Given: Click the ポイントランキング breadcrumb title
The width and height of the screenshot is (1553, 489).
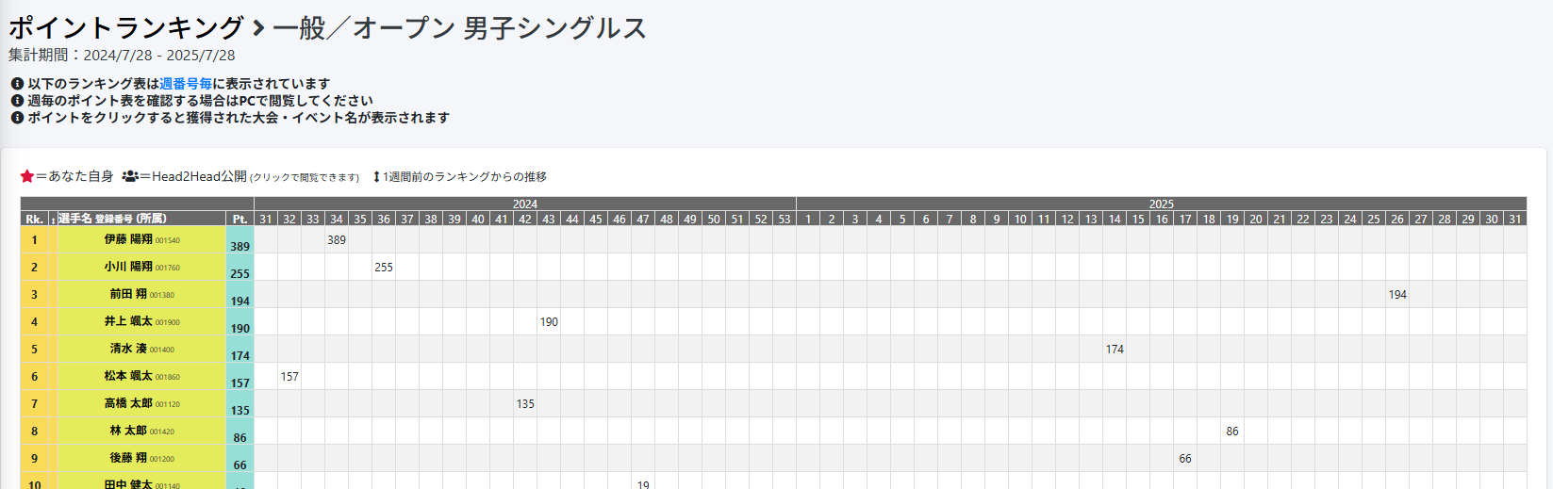Looking at the screenshot, I should point(125,28).
